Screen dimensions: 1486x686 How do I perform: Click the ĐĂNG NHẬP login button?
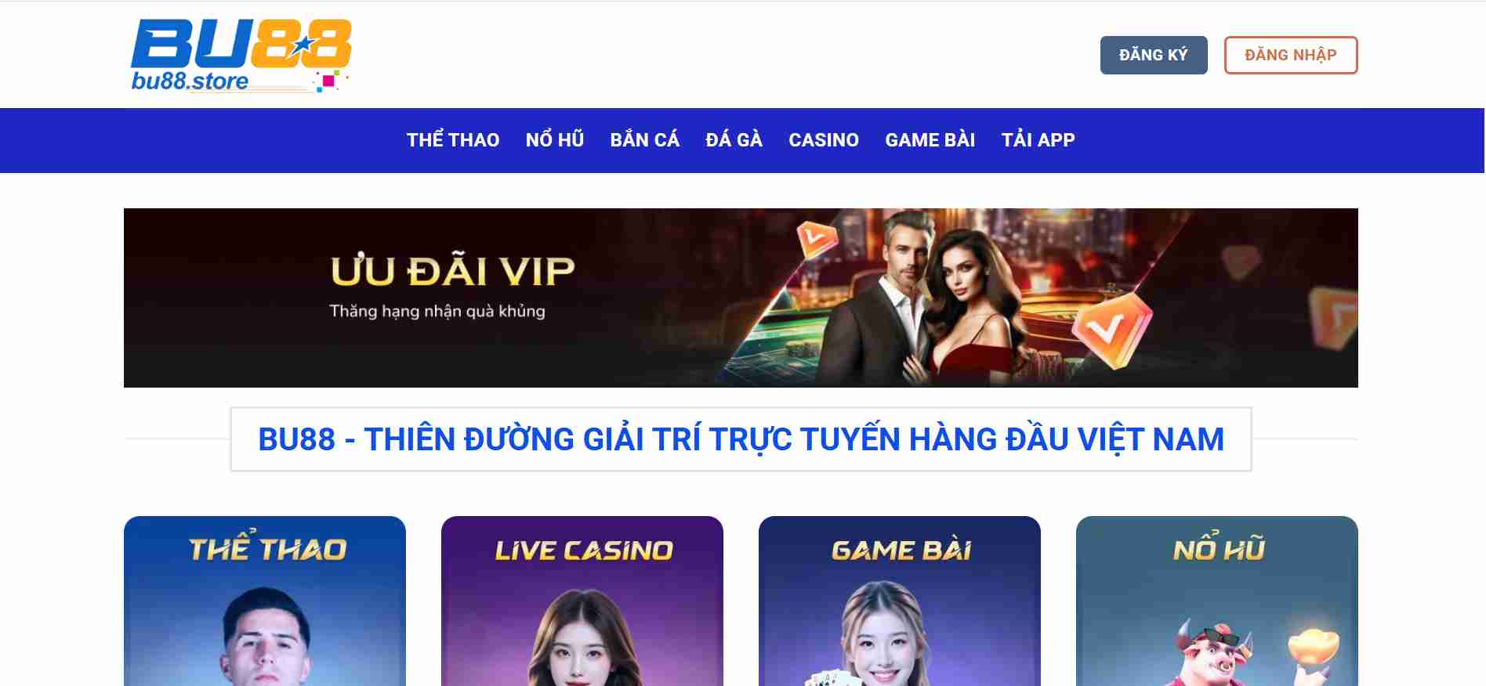point(1290,55)
